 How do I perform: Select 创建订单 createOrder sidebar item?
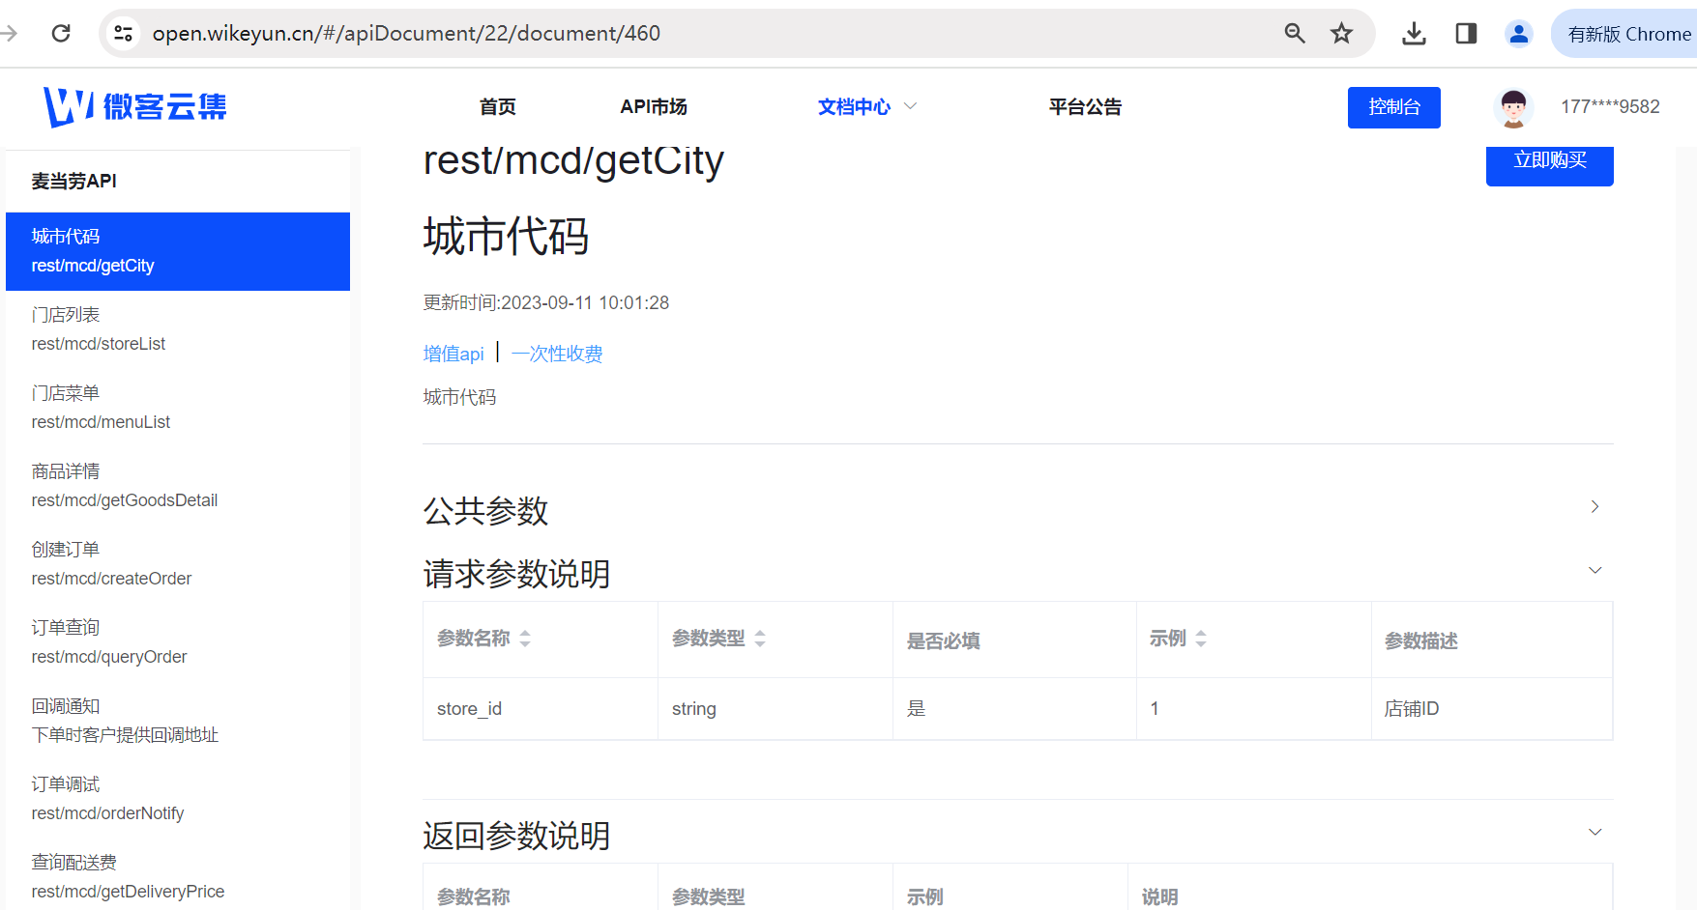[178, 564]
